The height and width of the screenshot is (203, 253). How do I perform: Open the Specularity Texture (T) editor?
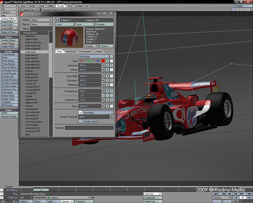coord(112,76)
